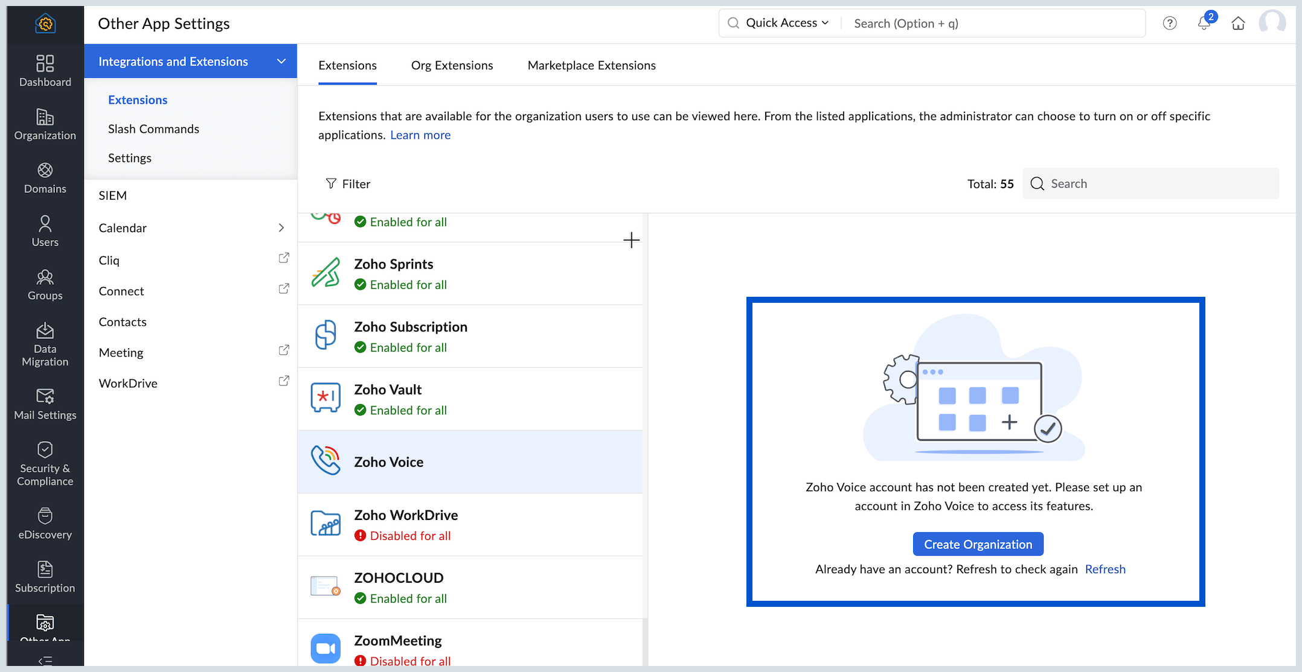Open Cliq external link icon
1302x672 pixels.
(x=283, y=258)
